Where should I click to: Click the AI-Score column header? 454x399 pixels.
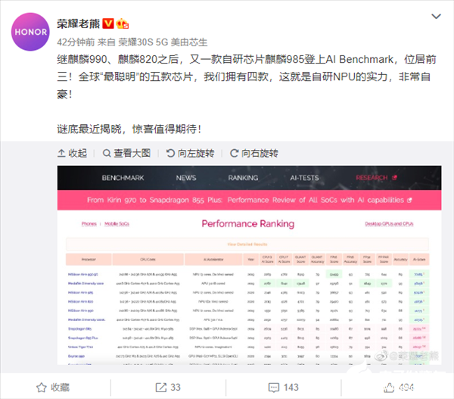[x=419, y=260]
